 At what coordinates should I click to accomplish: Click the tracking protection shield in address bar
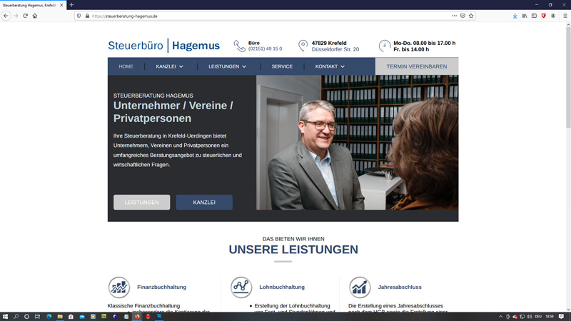(x=79, y=16)
